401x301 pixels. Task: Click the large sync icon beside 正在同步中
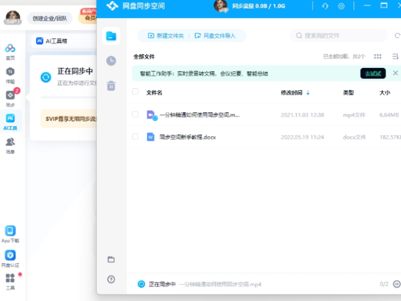click(46, 77)
